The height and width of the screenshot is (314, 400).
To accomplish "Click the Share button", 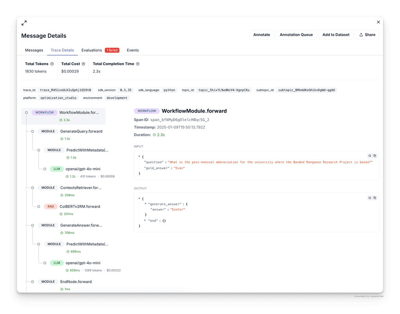I will tap(367, 35).
